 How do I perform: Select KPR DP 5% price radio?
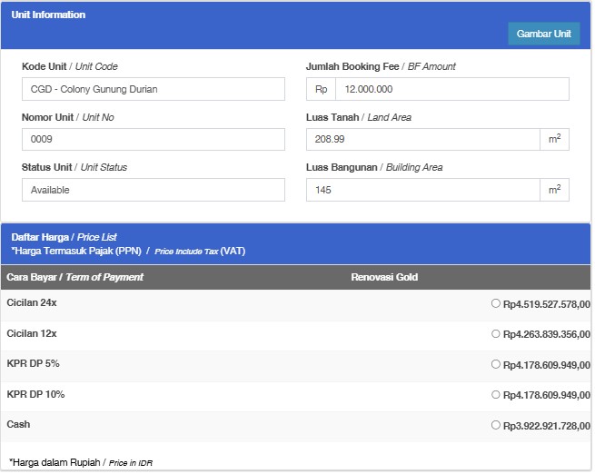pyautogui.click(x=496, y=364)
